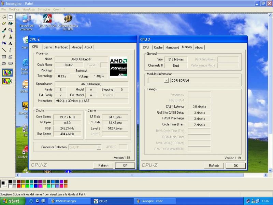Click the vertical scrollbar up arrow

tap(270, 15)
